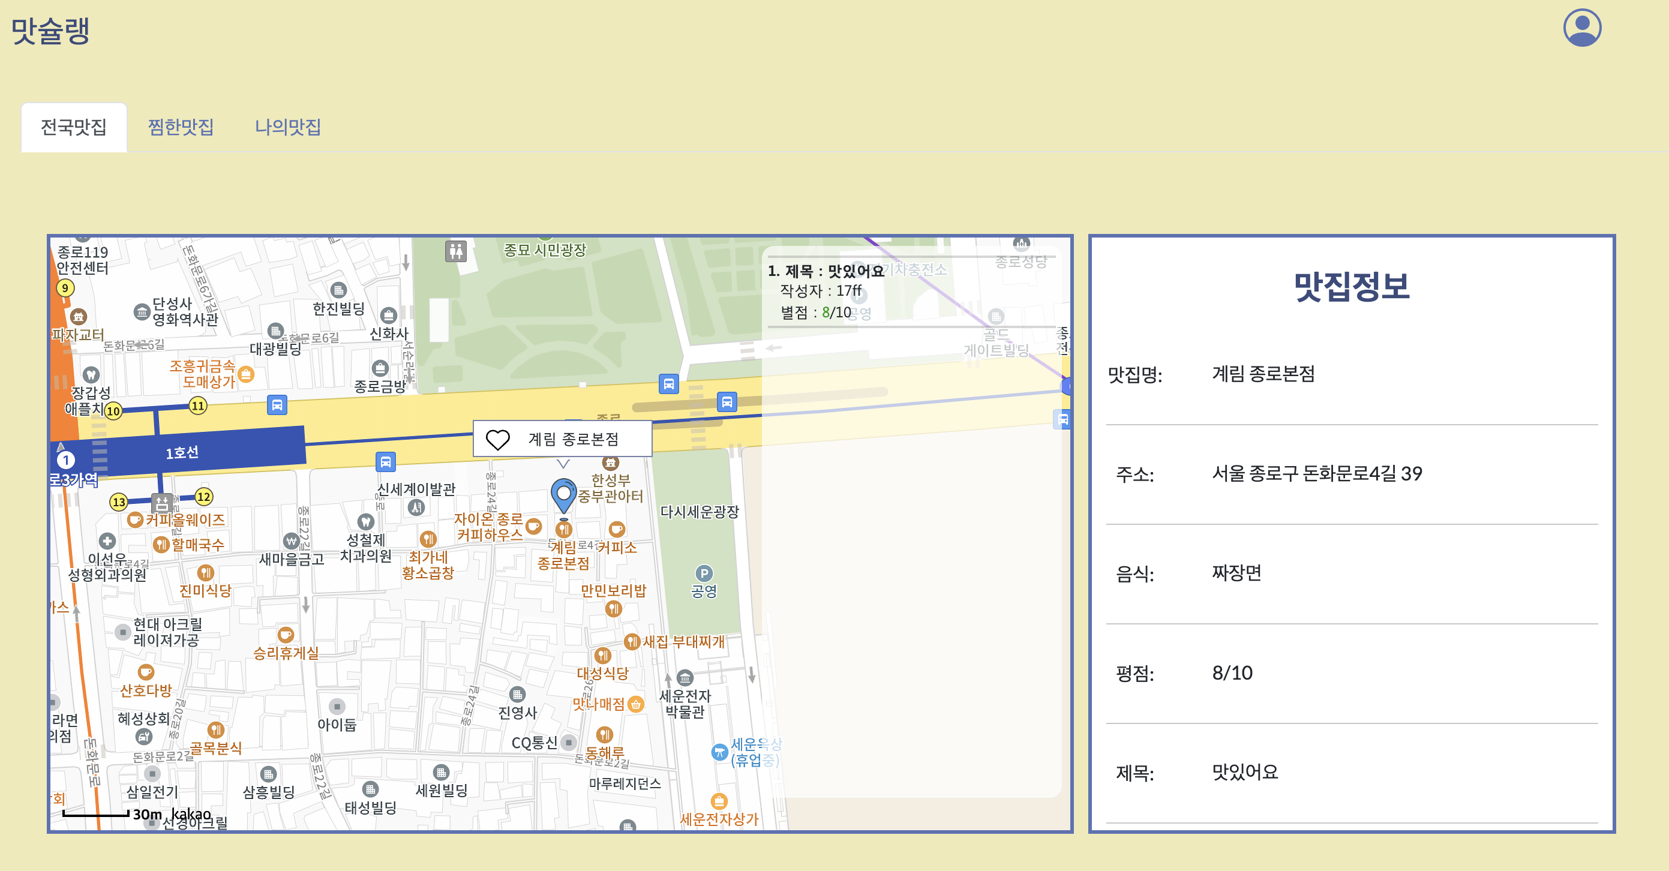Click bus stop icon beside subway exit 11
1669x871 pixels.
[277, 405]
